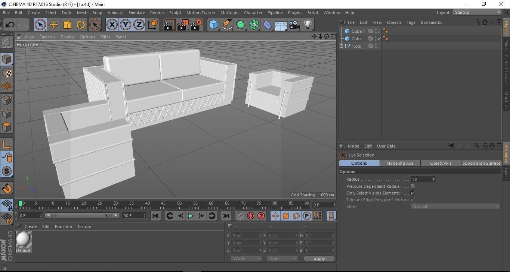Image resolution: width=510 pixels, height=272 pixels.
Task: Add a Light object
Action: (x=307, y=25)
